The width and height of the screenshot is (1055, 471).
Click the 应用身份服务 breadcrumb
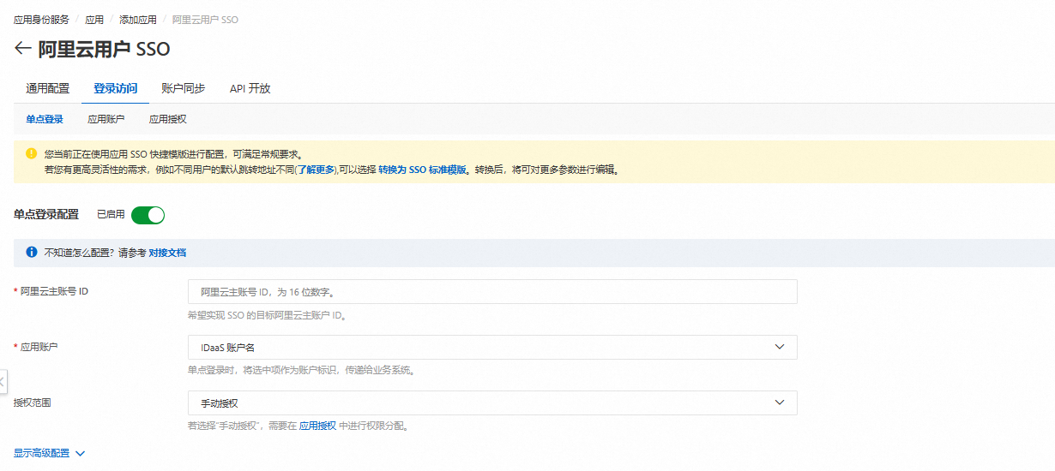coord(41,20)
